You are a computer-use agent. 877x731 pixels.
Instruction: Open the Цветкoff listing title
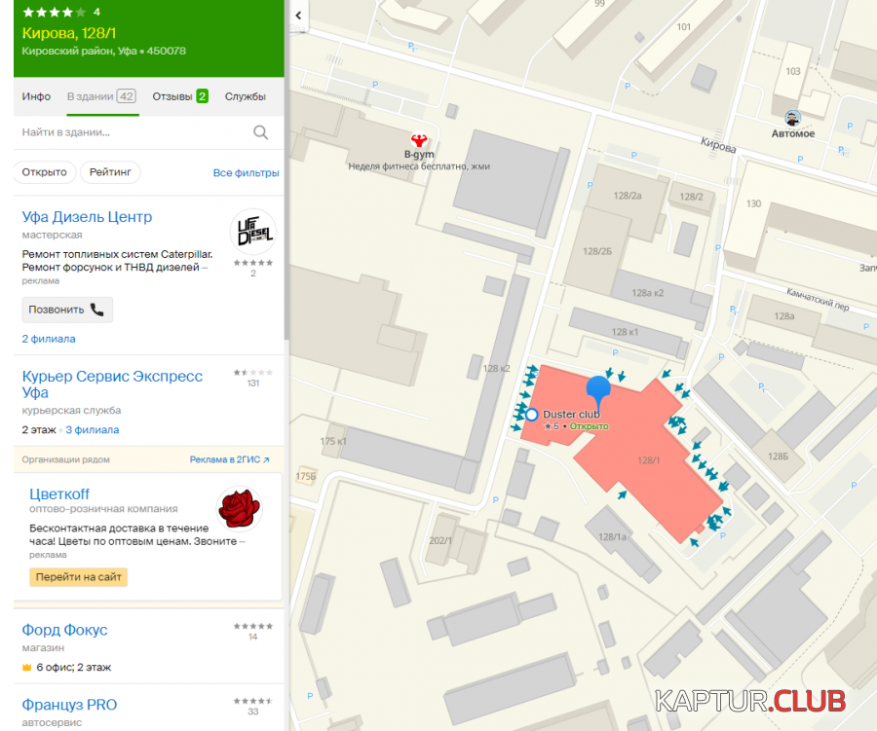click(x=59, y=494)
